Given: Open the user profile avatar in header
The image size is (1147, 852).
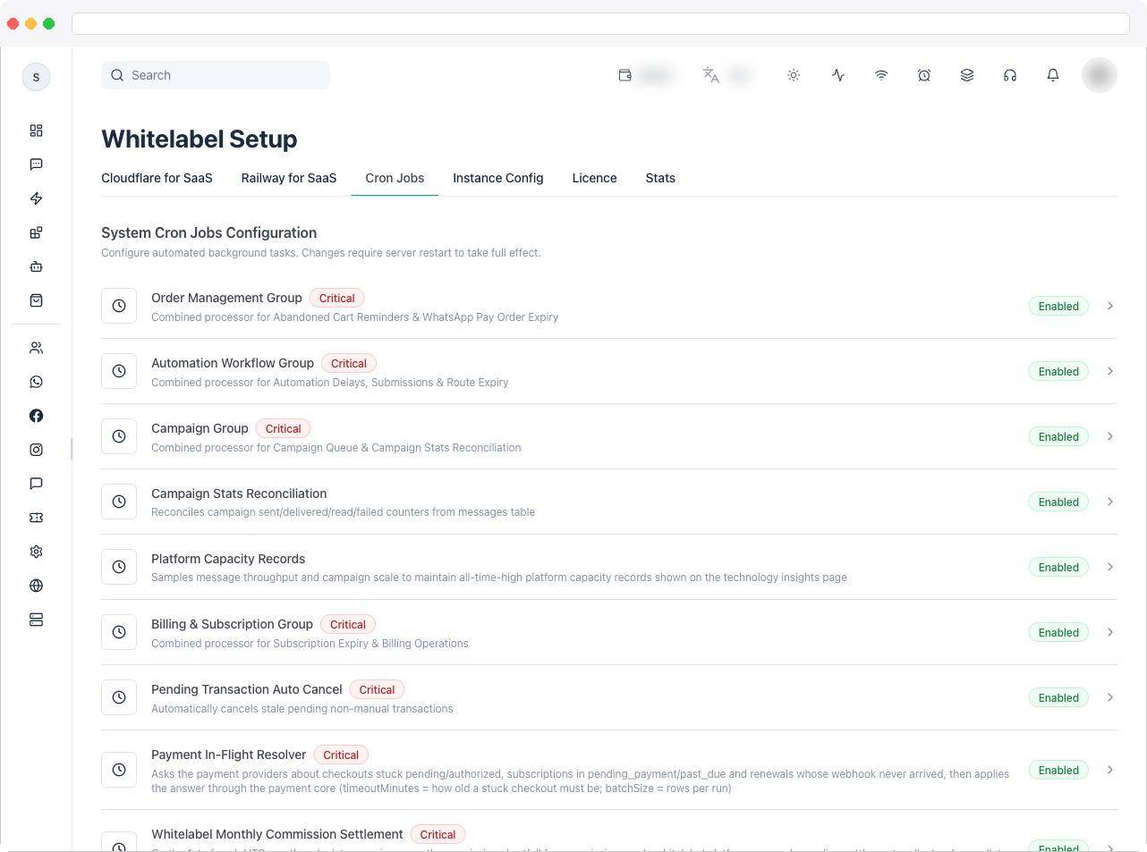Looking at the screenshot, I should click(1100, 75).
